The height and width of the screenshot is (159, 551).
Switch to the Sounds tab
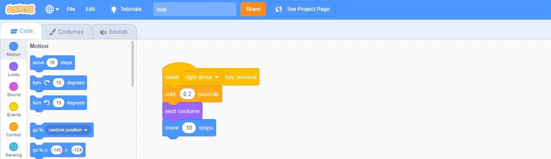[114, 32]
